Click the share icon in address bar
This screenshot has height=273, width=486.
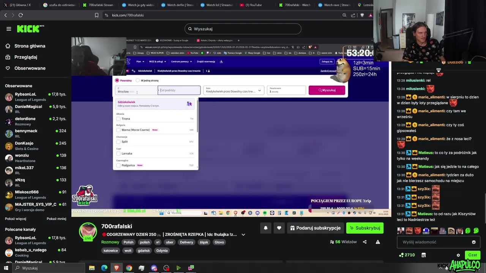tap(353, 15)
